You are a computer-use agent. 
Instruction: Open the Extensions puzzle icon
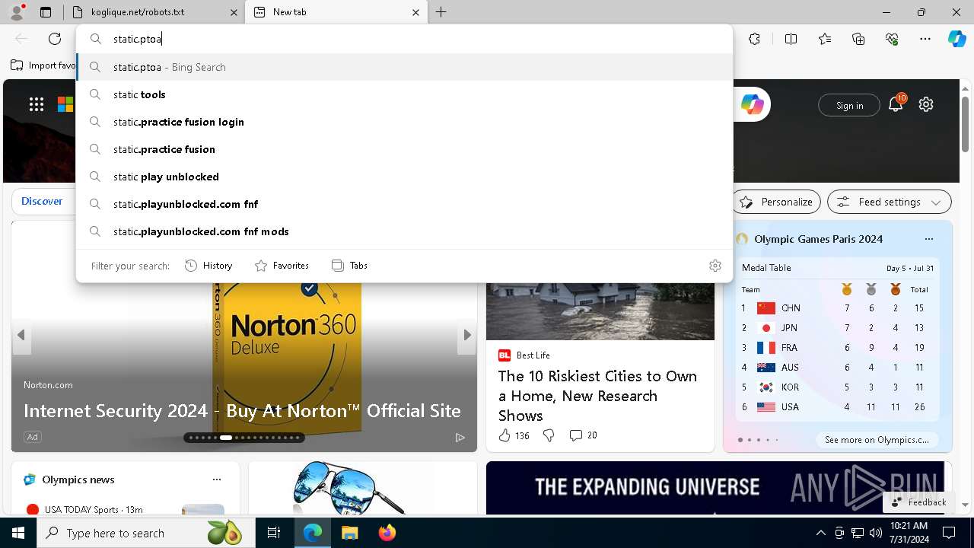pos(754,39)
